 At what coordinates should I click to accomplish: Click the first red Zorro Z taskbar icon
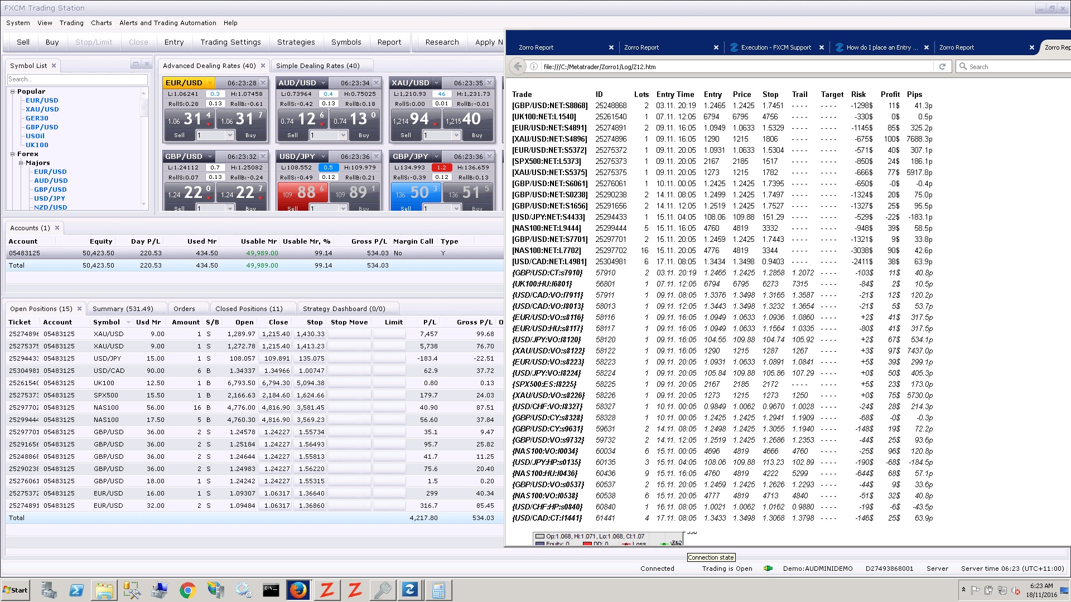(327, 590)
